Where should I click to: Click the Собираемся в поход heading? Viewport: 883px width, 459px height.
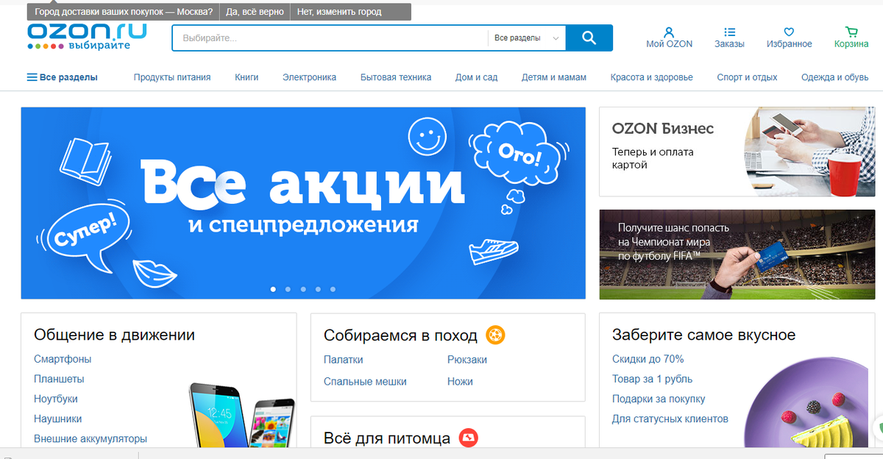[x=400, y=335]
